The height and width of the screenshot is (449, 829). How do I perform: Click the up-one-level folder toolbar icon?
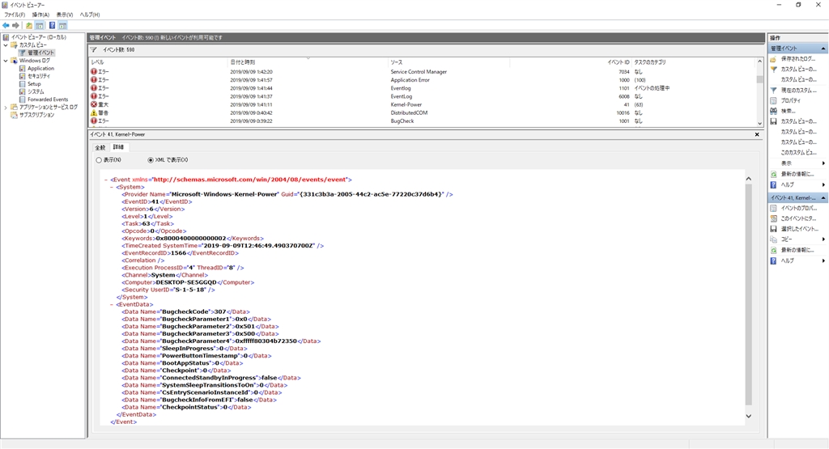[29, 25]
